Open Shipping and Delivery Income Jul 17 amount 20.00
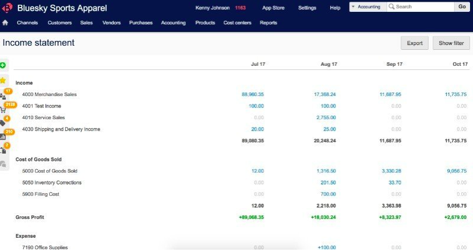This screenshot has height=252, width=473. point(257,129)
